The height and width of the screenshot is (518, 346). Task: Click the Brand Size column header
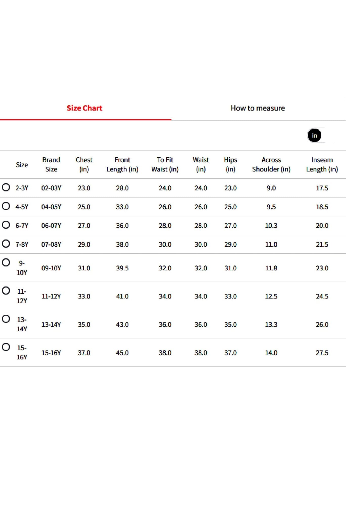51,164
